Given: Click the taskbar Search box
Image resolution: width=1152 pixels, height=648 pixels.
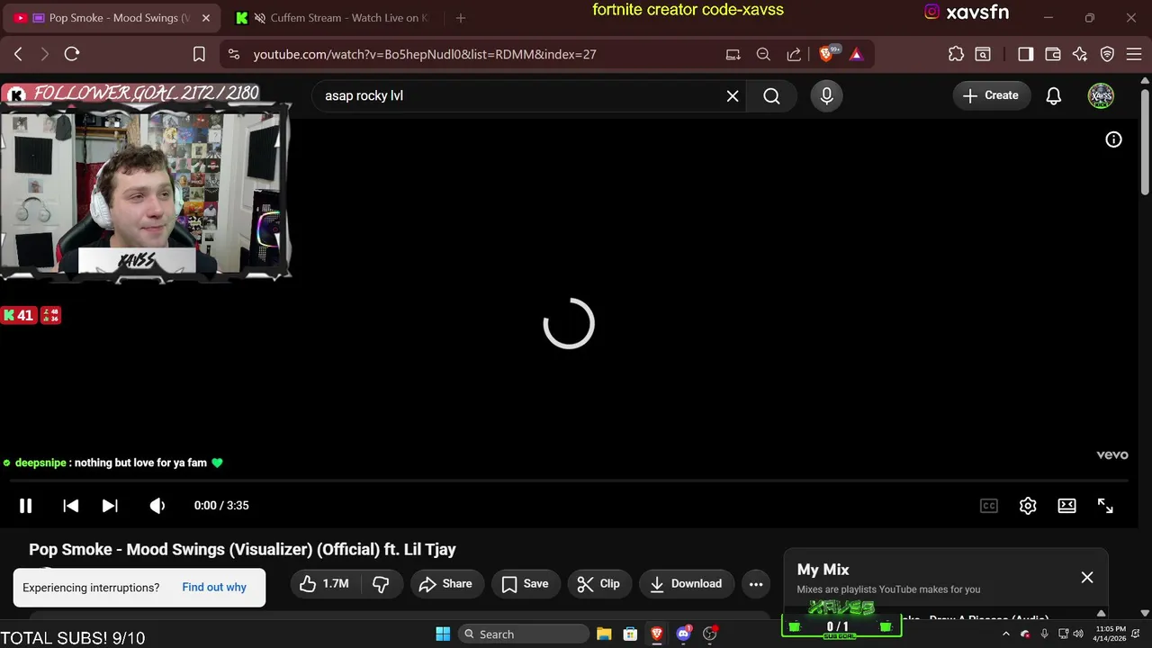Looking at the screenshot, I should [x=524, y=634].
